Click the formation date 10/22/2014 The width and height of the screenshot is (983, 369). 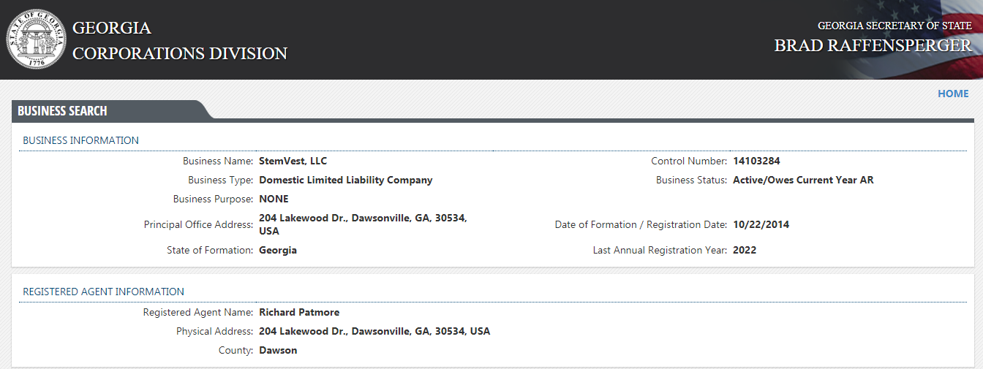(x=761, y=224)
